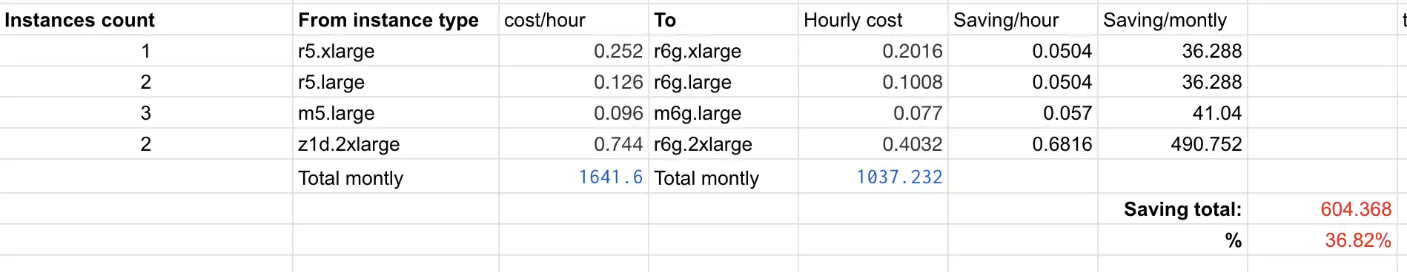1407x272 pixels.
Task: Click the 0.6816 saving per hour cell
Action: (x=1022, y=144)
